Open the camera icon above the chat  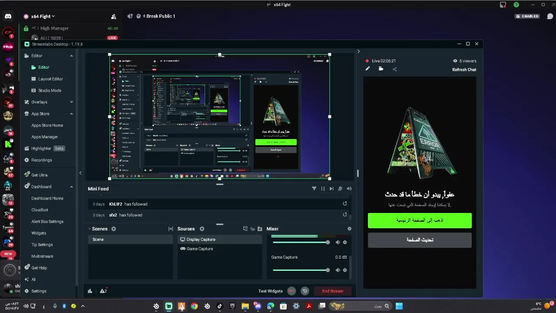(x=381, y=69)
